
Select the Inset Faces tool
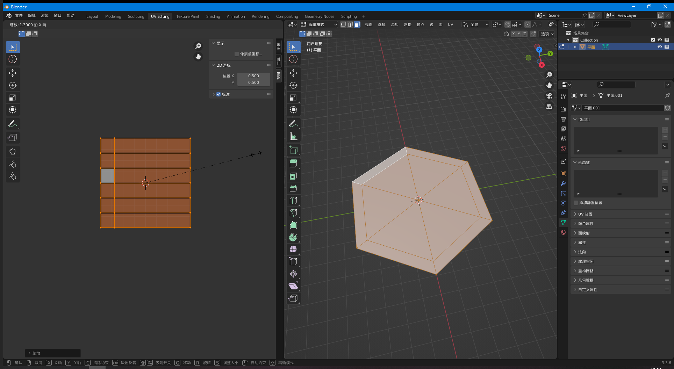coord(293,176)
